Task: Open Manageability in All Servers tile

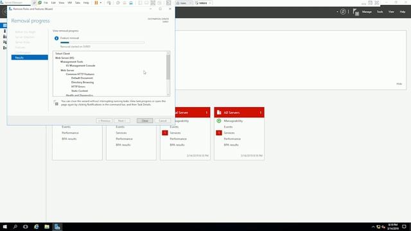Action: click(233, 121)
